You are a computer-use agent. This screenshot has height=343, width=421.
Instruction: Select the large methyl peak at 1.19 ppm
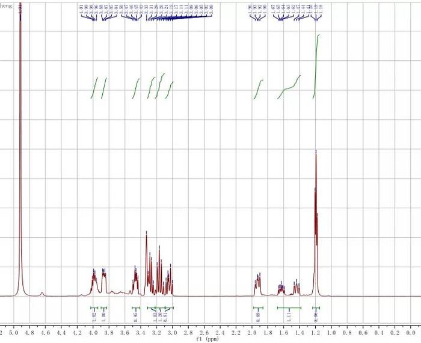tap(316, 223)
